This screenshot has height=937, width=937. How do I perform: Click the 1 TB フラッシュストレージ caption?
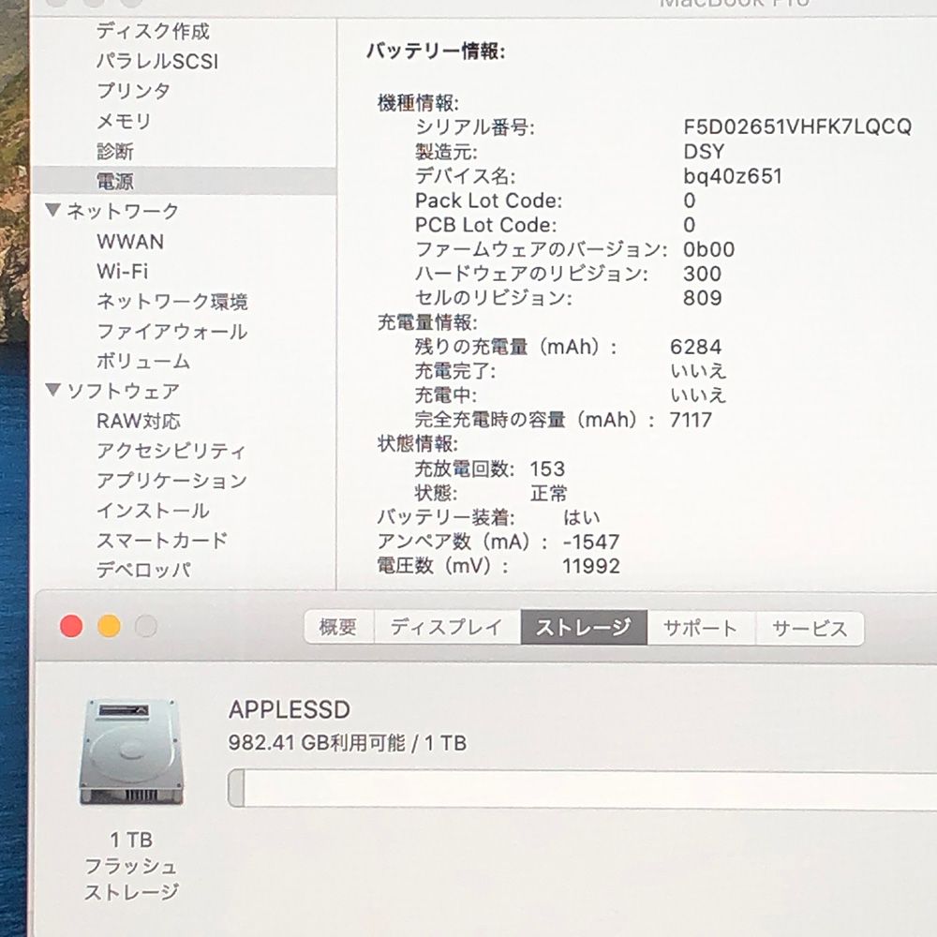coord(131,866)
